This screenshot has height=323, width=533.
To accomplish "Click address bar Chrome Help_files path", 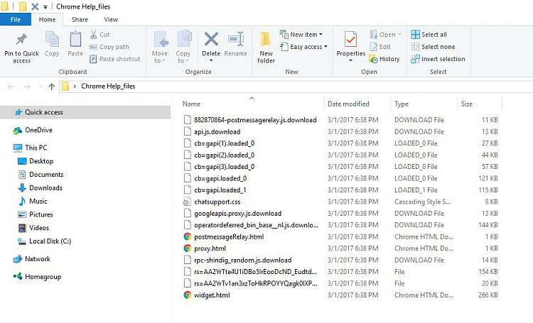I will click(x=108, y=87).
